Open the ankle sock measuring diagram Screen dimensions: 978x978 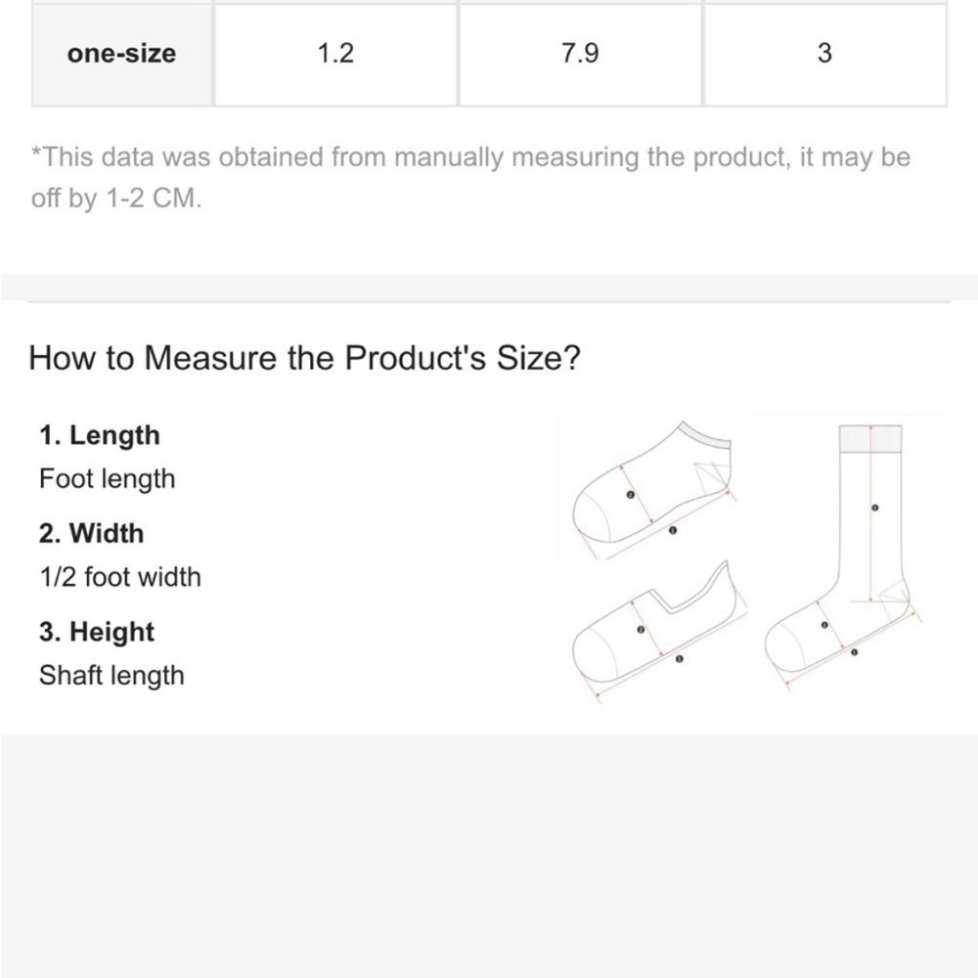(x=653, y=490)
